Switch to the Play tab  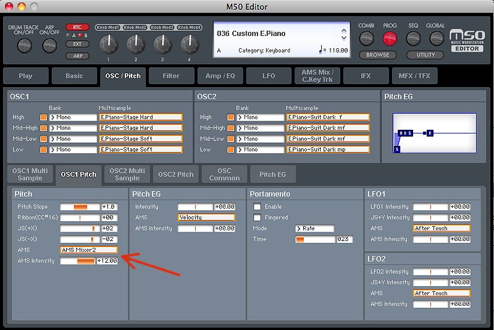pyautogui.click(x=25, y=75)
